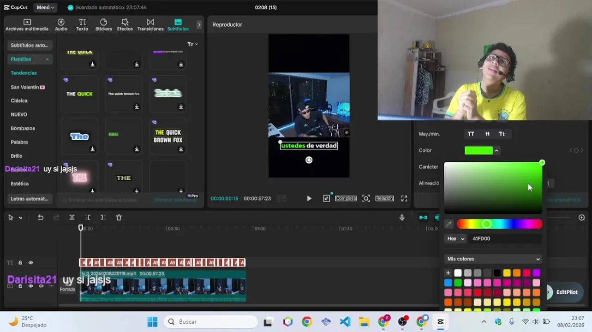592x332 pixels.
Task: Choose the purple swatch in first row
Action: tap(536, 273)
